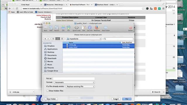Open untitled folder 2 on desktop

[179, 90]
